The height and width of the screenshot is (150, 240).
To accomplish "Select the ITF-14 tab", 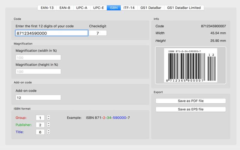I will pyautogui.click(x=129, y=8).
